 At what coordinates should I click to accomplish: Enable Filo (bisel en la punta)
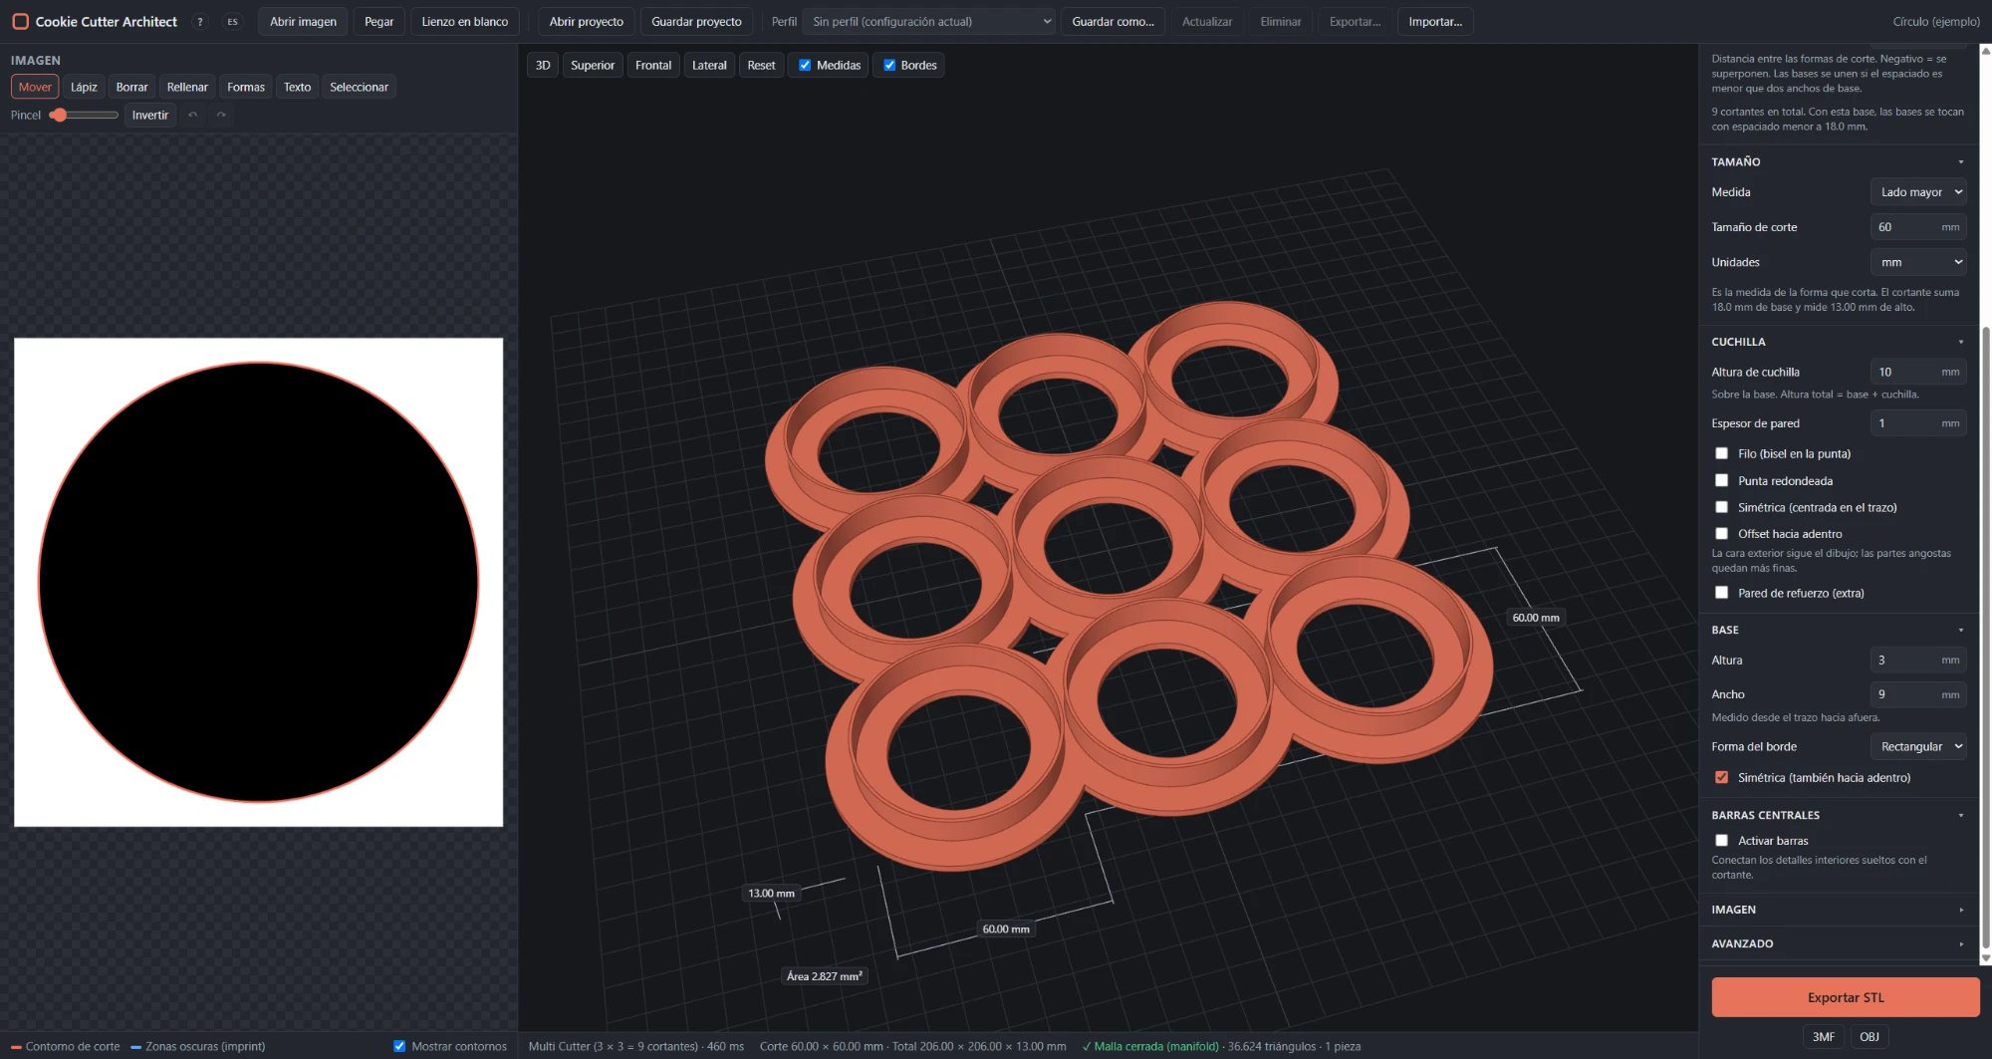[x=1721, y=453]
